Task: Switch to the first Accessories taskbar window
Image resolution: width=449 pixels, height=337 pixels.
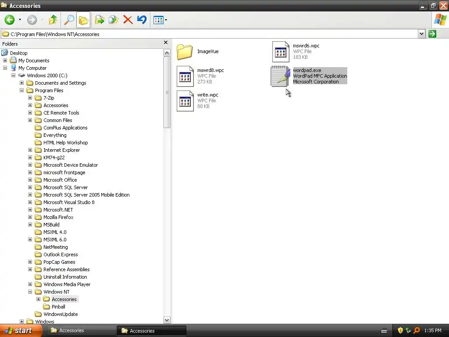Action: point(81,331)
